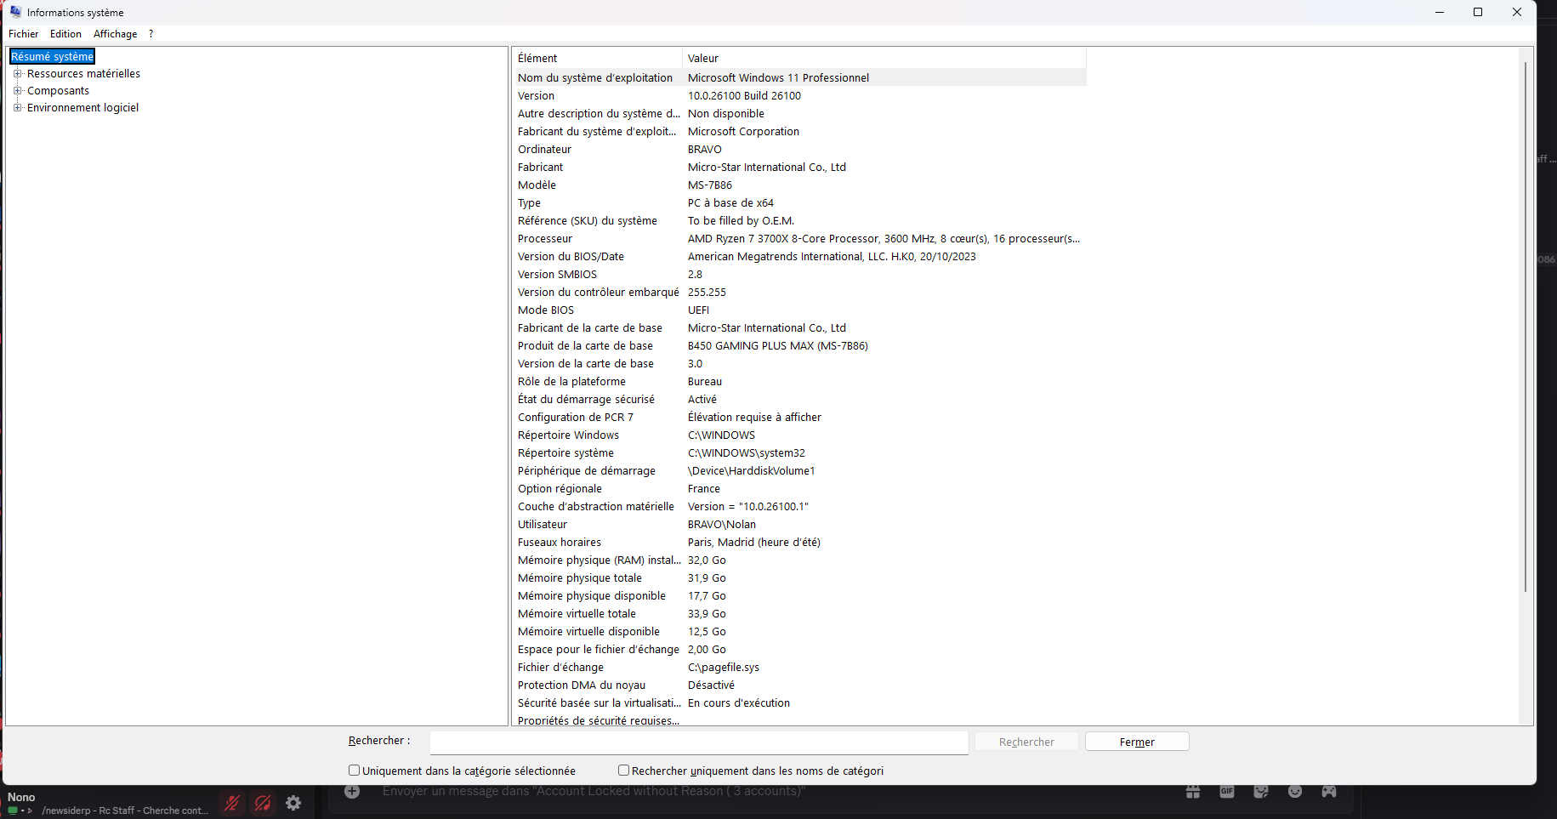Select the 'Fuseaux horaires' row label
Image resolution: width=1557 pixels, height=819 pixels.
click(560, 542)
